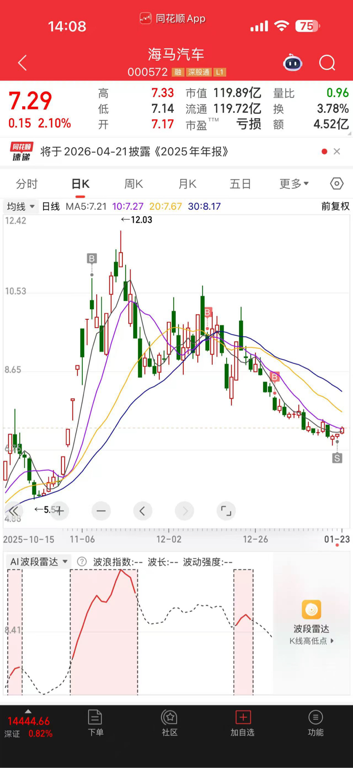Tap 量比 value 0.96
The width and height of the screenshot is (353, 768).
pyautogui.click(x=338, y=93)
